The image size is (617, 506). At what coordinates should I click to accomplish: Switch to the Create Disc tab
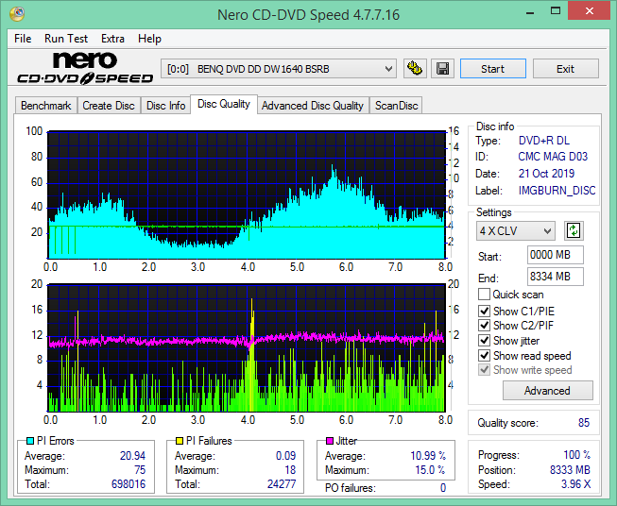[109, 106]
